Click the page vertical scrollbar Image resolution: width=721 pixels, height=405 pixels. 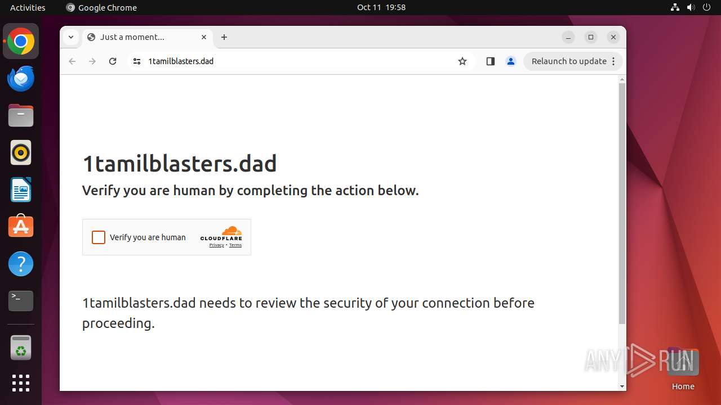point(622,204)
